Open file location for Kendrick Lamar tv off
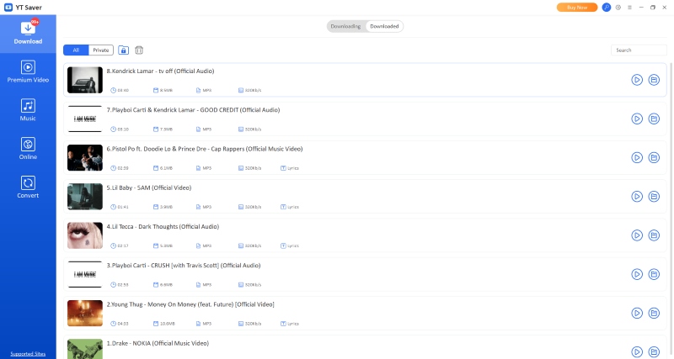674x359 pixels. (654, 80)
